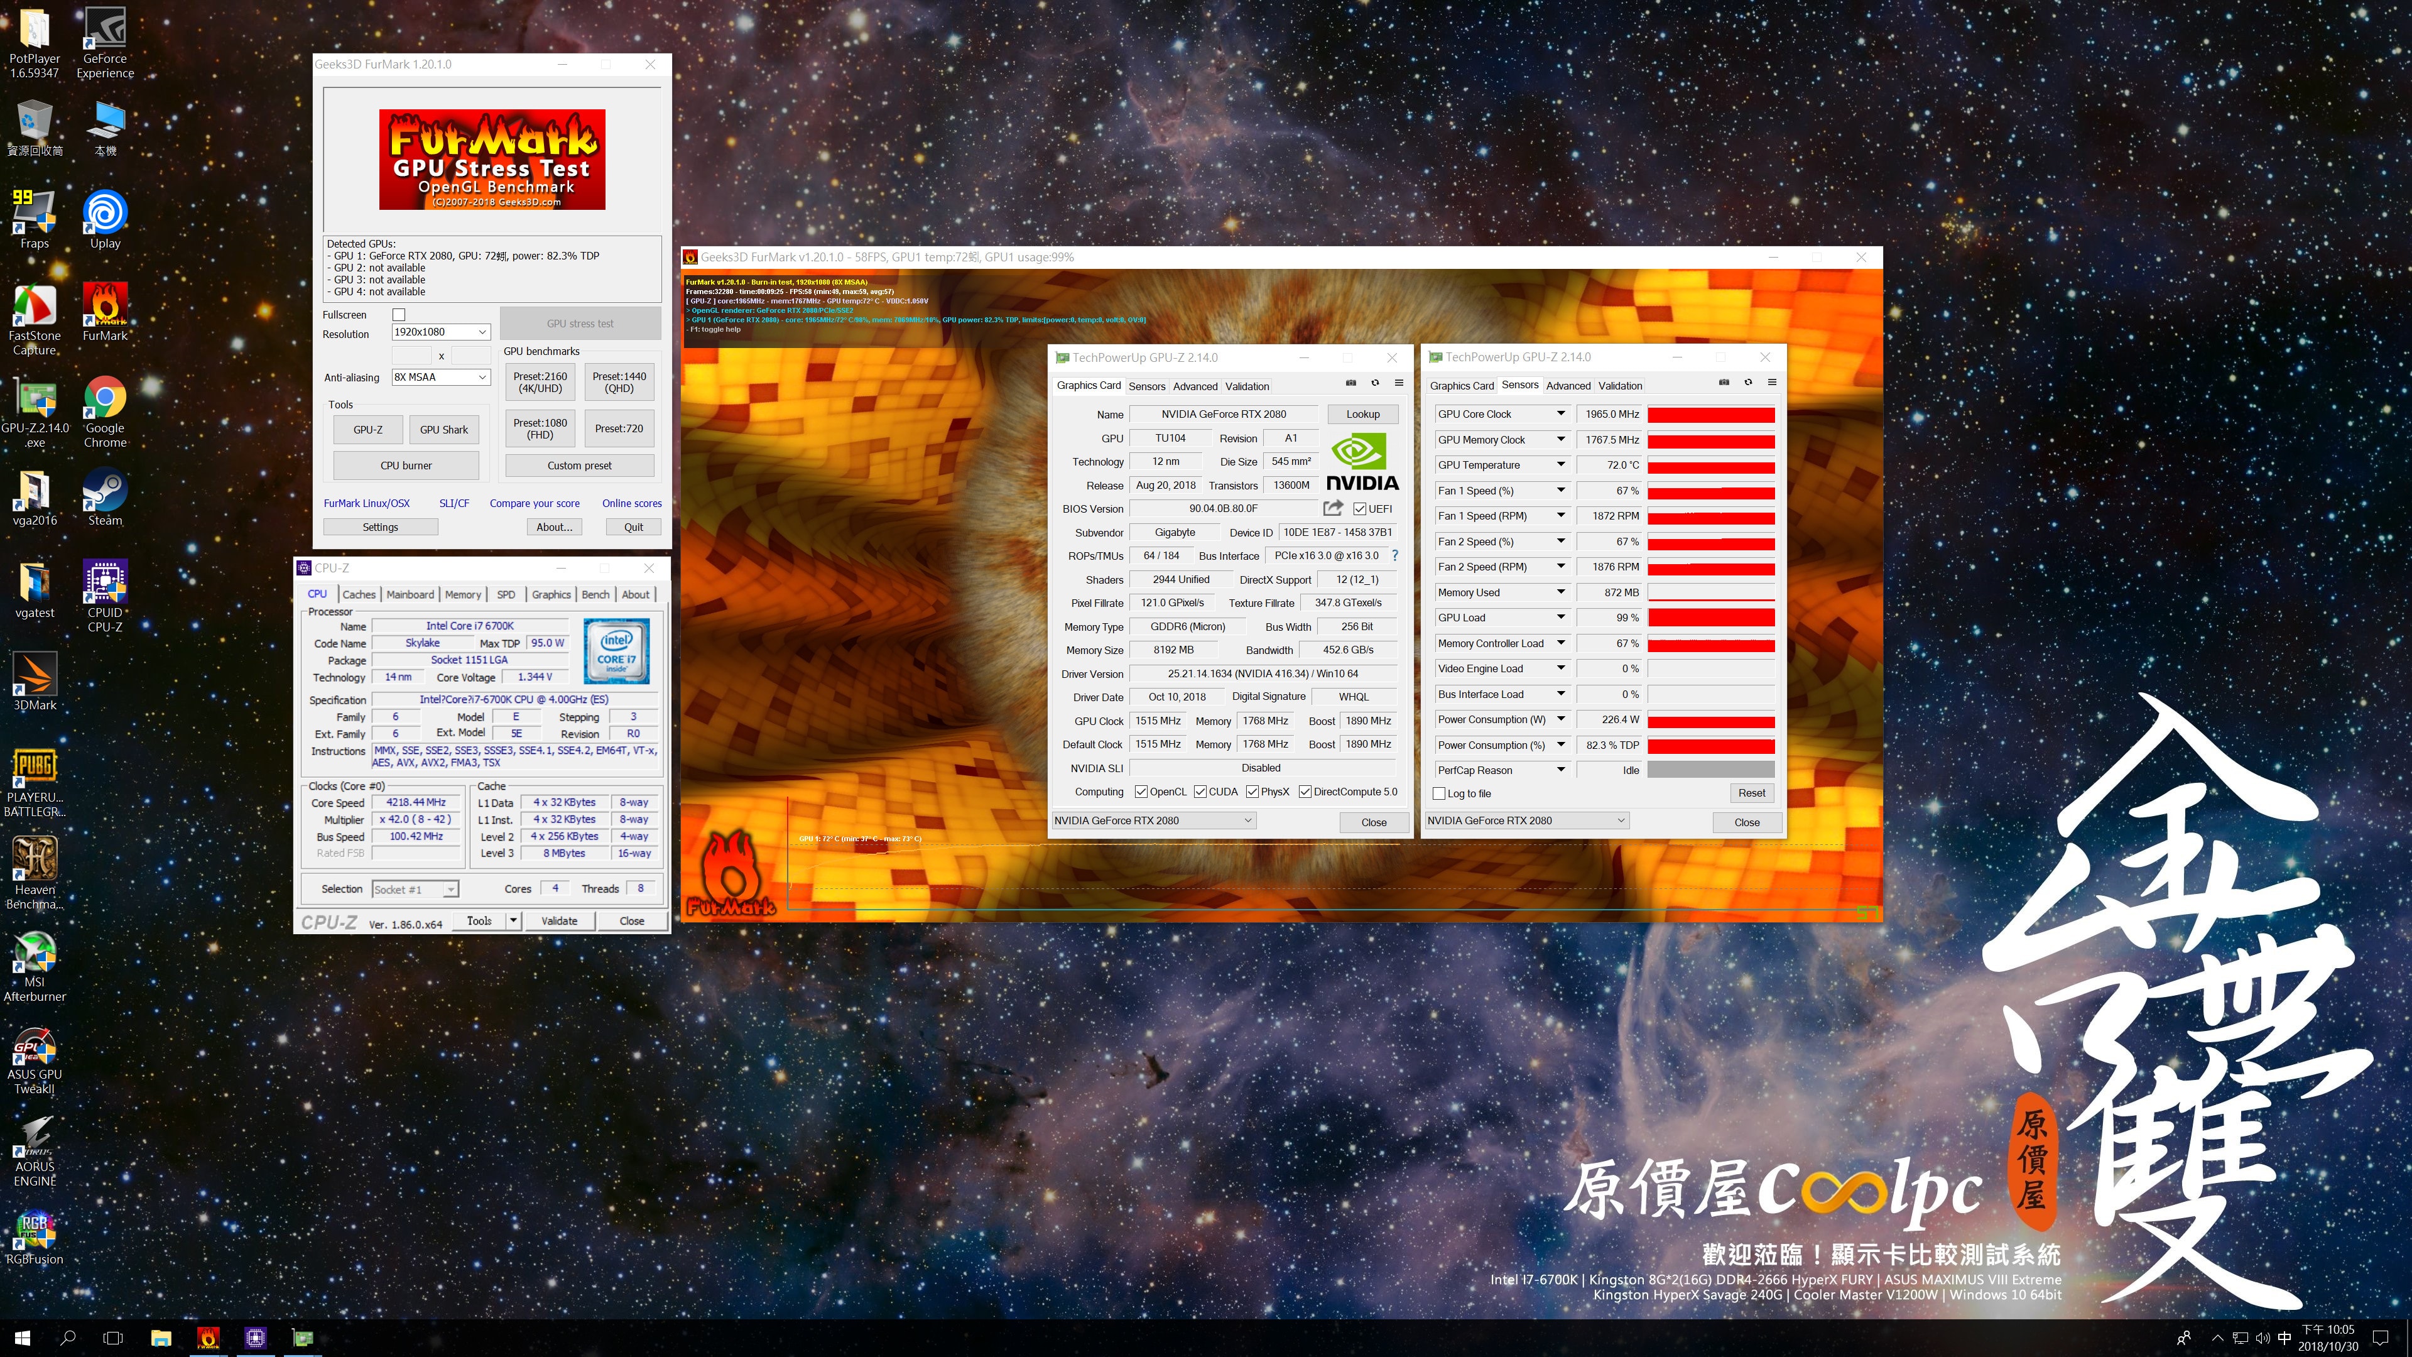The width and height of the screenshot is (2412, 1357).
Task: Click FurMark icon in the Windows taskbar
Action: (x=208, y=1338)
